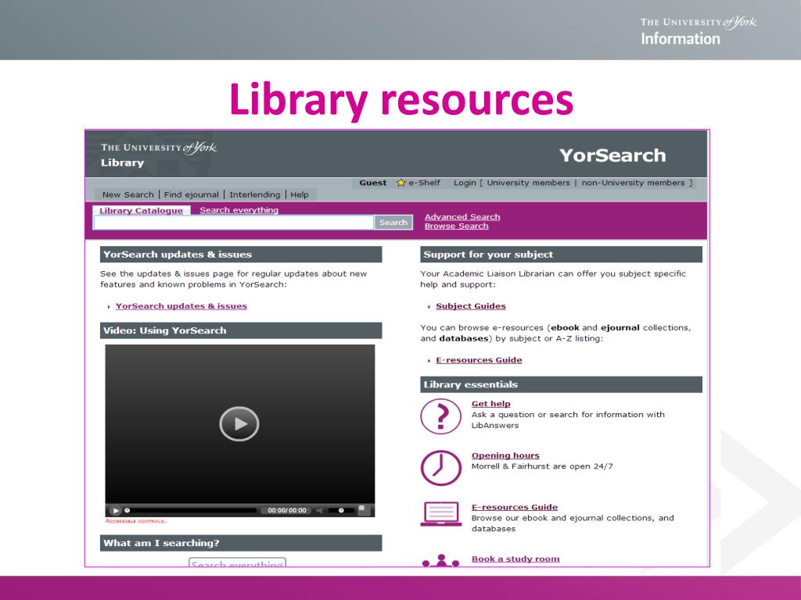The height and width of the screenshot is (600, 801).
Task: Open the Advanced Search link
Action: (462, 217)
